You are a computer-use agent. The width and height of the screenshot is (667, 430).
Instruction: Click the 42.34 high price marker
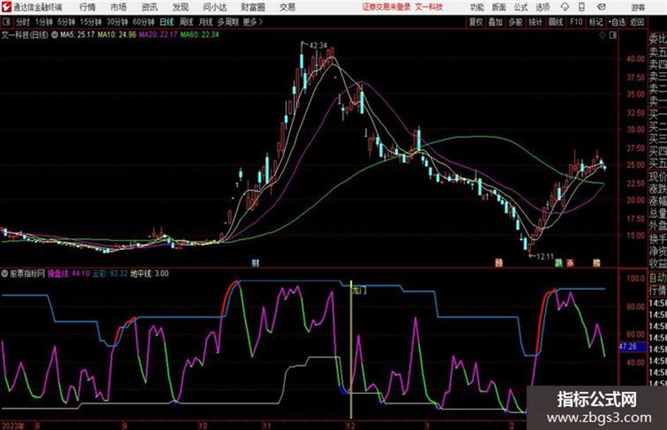[318, 45]
